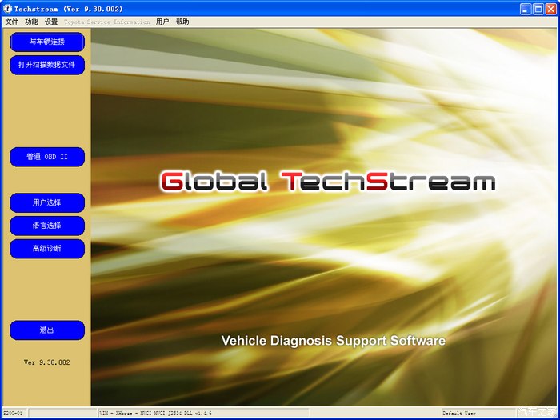This screenshot has width=560, height=420.
Task: Click the 打开扫描数据文件 button
Action: coord(47,65)
